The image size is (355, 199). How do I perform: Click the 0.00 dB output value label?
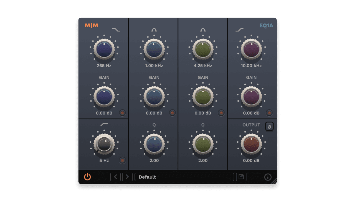pyautogui.click(x=251, y=161)
